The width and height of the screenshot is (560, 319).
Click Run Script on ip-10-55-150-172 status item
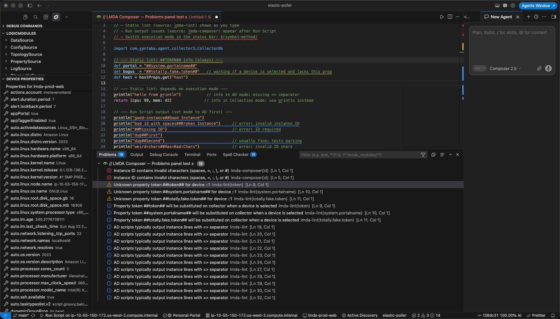click(99, 315)
